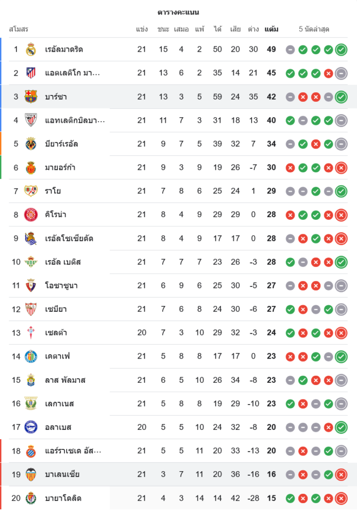Sort table by แต้ม points column
The width and height of the screenshot is (357, 516).
tap(271, 29)
